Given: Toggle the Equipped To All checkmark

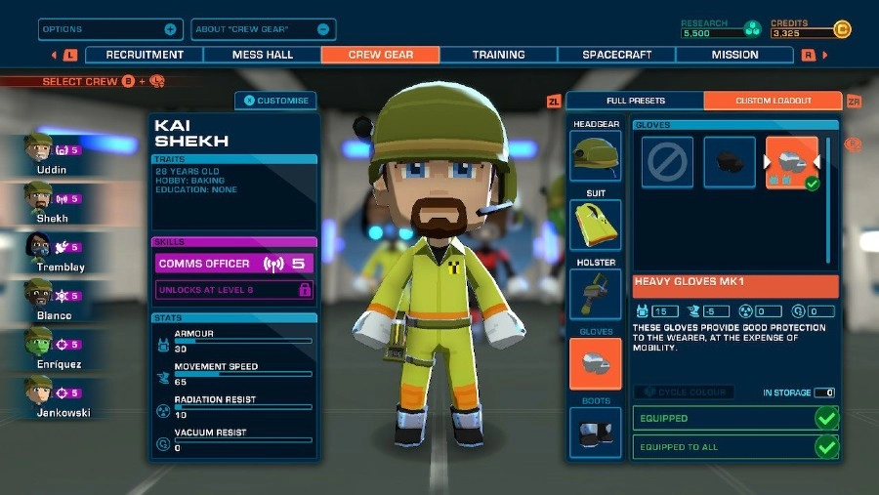Looking at the screenshot, I should 826,447.
